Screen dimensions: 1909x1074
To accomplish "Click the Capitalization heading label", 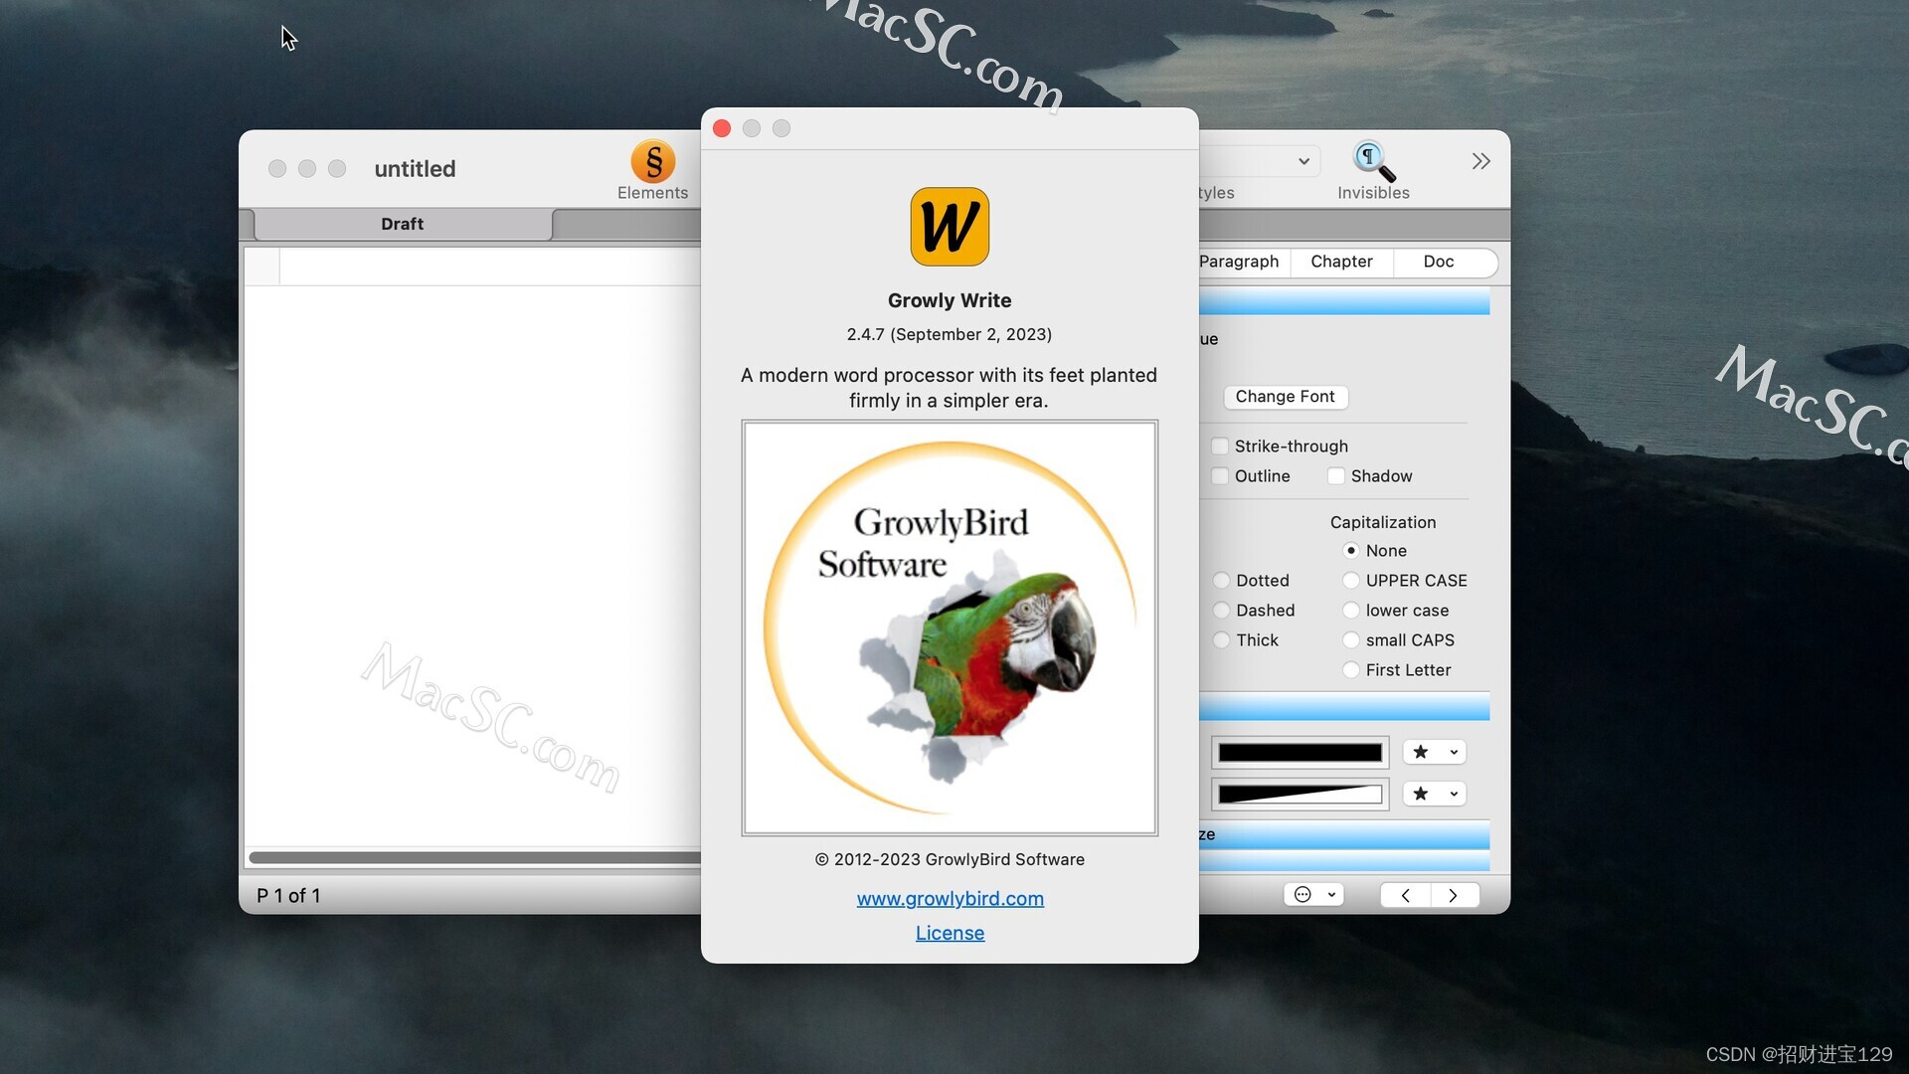I will click(x=1383, y=522).
